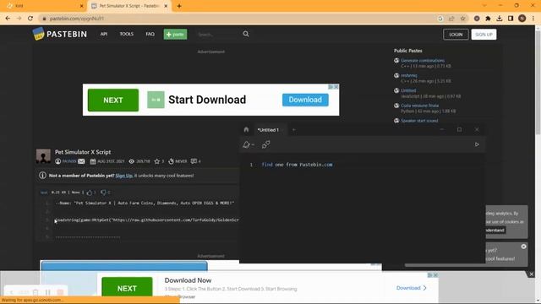
Task: Click the search magnifier icon
Action: tap(246, 34)
